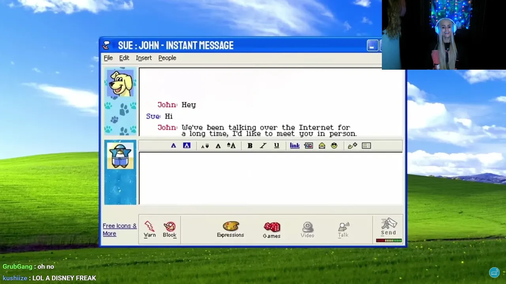Click kushiize's "LOL A DISNEY FREAK" comment
Image resolution: width=506 pixels, height=284 pixels.
coord(49,278)
